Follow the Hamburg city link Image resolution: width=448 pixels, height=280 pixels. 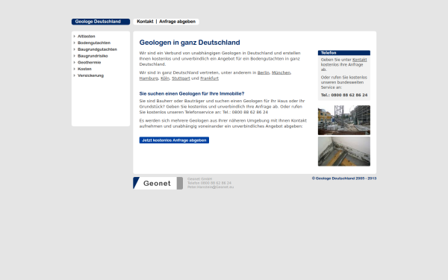pos(149,78)
